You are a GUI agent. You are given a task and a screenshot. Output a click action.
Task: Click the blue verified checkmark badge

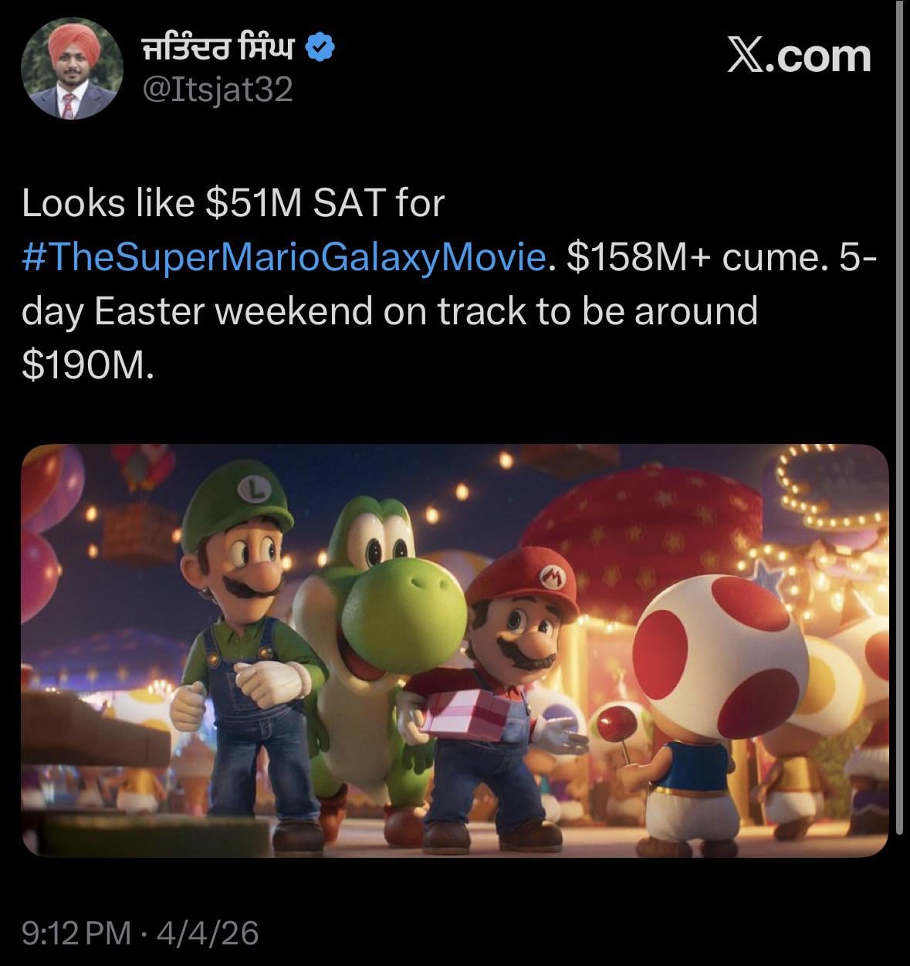320,49
